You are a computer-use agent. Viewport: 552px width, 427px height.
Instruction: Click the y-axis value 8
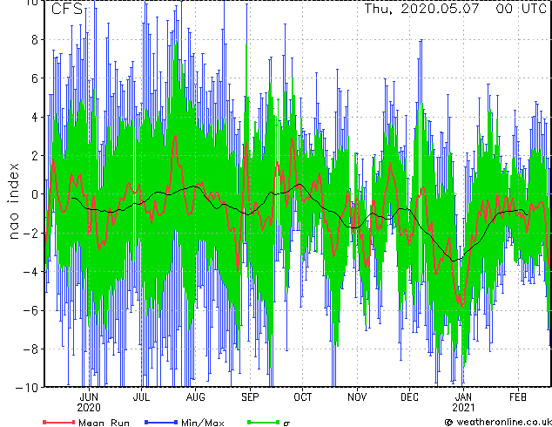[x=35, y=40]
